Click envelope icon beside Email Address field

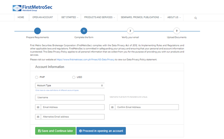[x=38, y=107]
